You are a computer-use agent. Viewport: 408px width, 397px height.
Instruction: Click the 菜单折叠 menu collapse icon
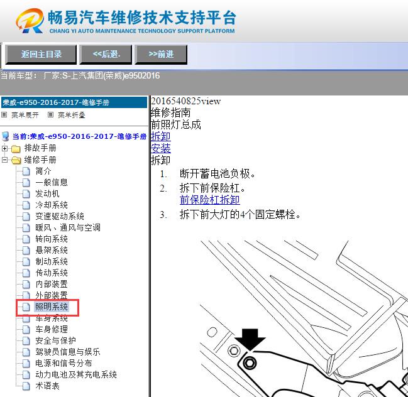pos(50,115)
